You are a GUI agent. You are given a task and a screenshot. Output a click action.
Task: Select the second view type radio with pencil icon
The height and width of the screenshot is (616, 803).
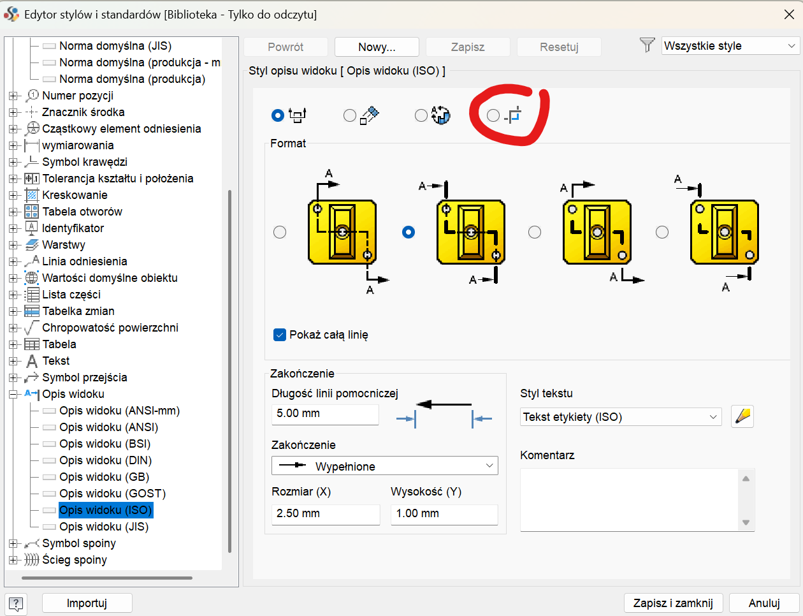(349, 115)
